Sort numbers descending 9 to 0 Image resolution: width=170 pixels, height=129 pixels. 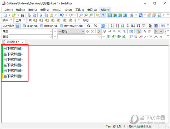coord(128,26)
